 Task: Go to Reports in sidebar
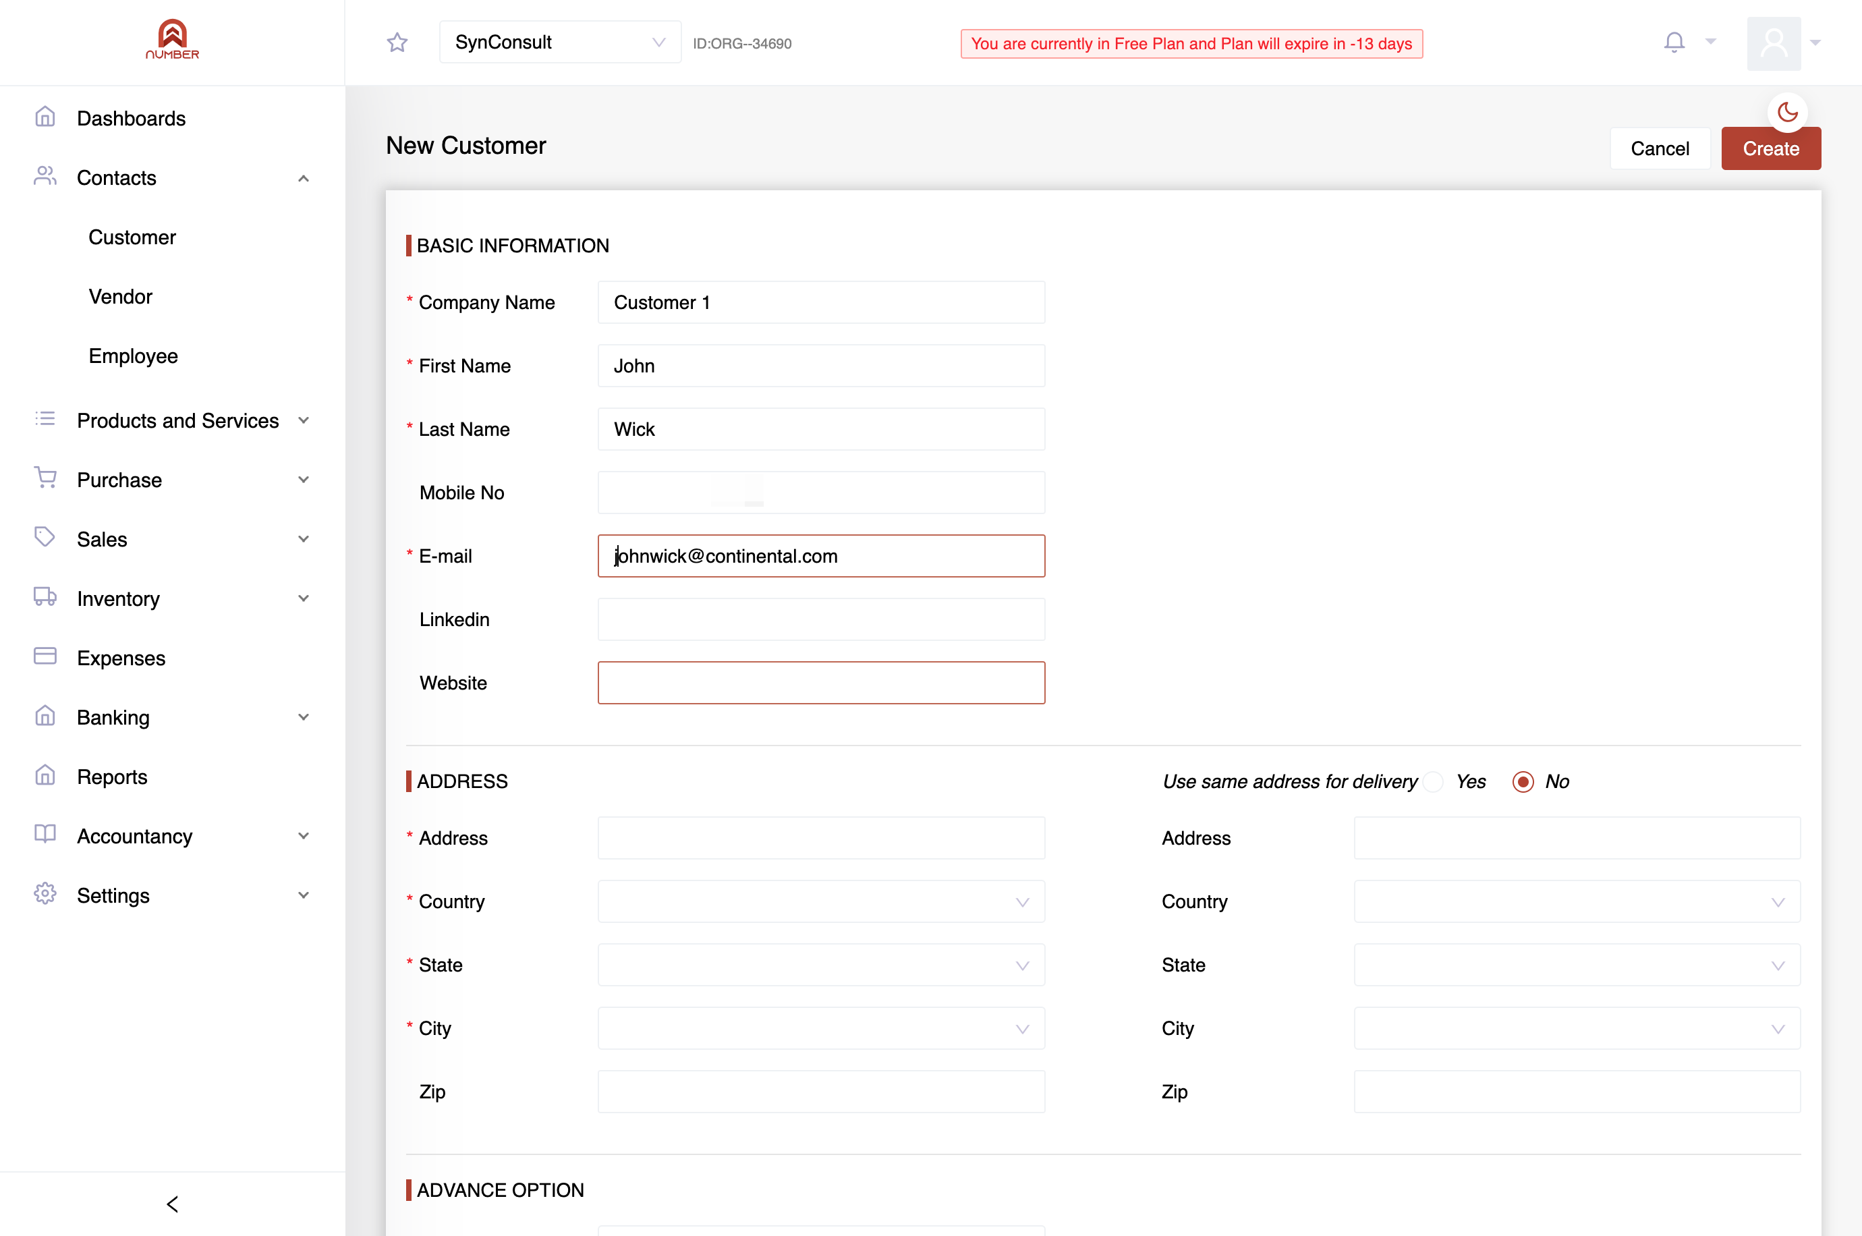tap(113, 777)
